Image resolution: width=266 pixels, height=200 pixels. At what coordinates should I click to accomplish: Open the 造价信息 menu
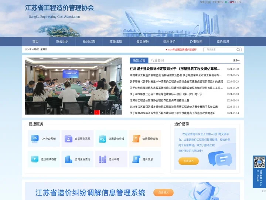pyautogui.click(x=223, y=41)
